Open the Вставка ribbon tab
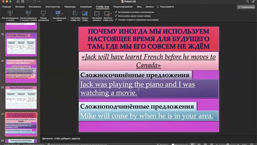Screen dimensions: 257x145 (x=20, y=7)
